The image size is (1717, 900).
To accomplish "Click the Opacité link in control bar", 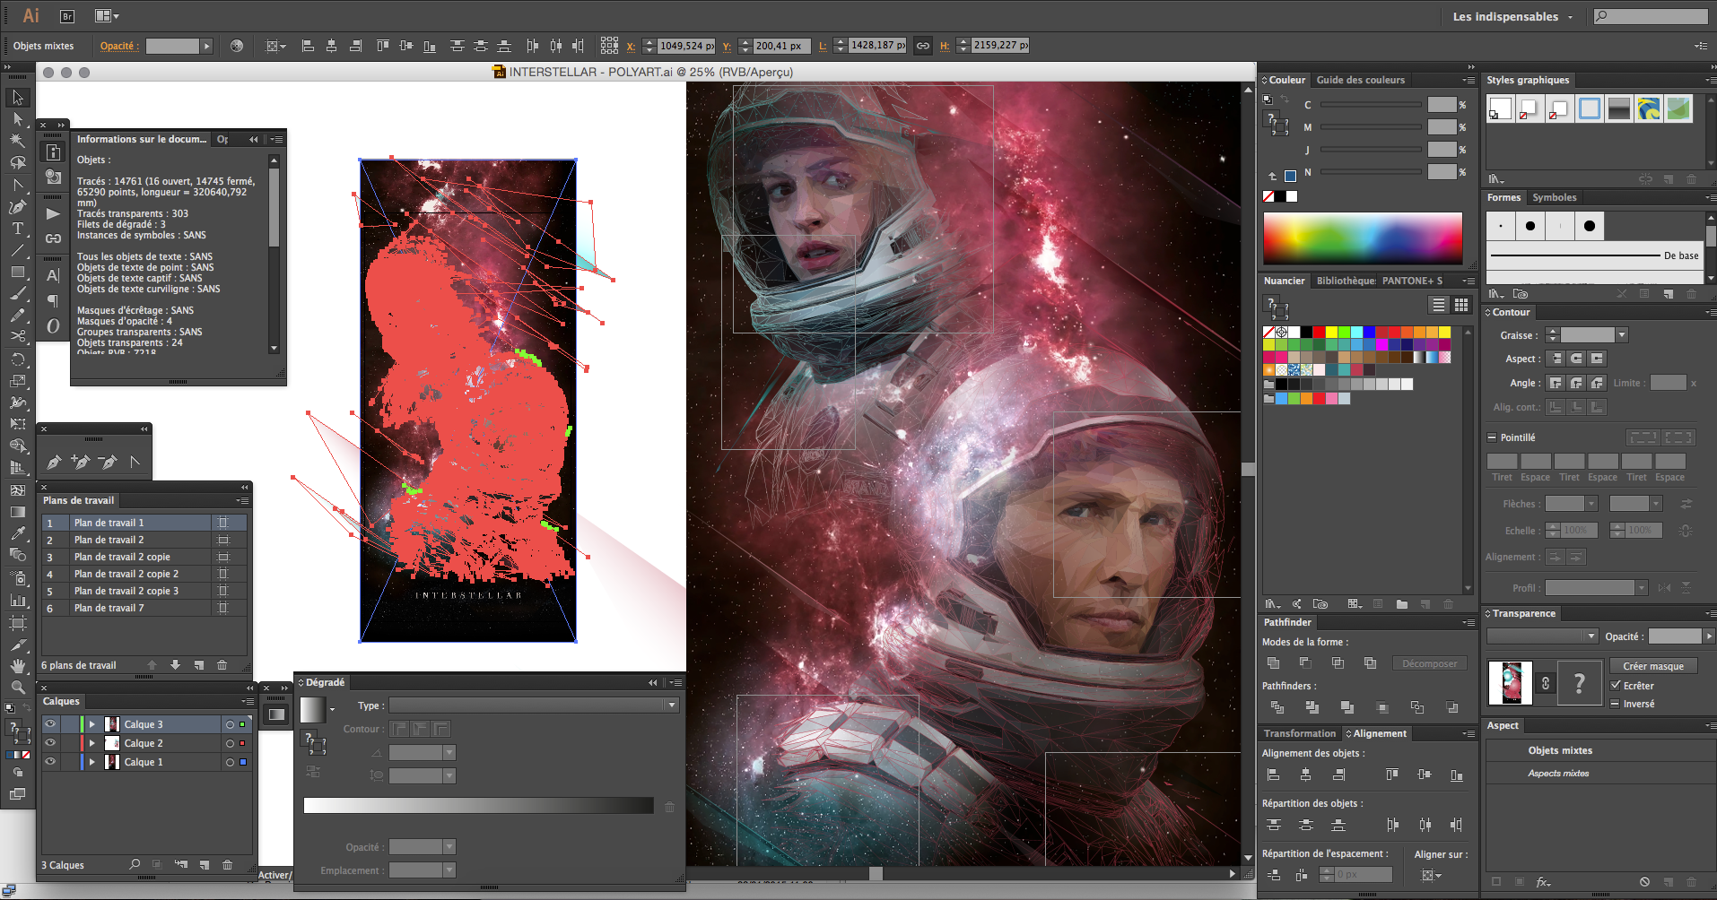I will point(118,46).
